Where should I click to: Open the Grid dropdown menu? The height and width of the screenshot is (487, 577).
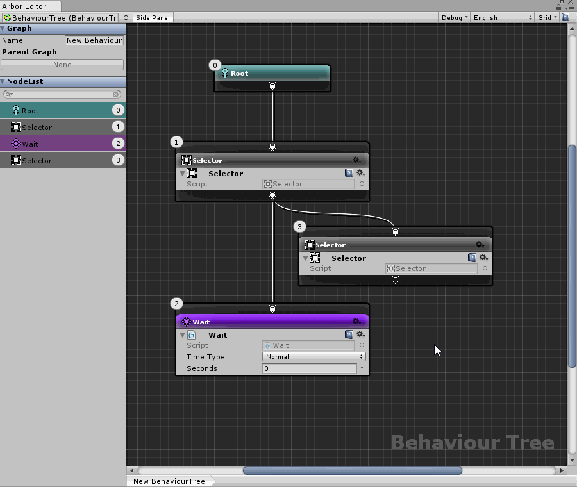click(547, 17)
